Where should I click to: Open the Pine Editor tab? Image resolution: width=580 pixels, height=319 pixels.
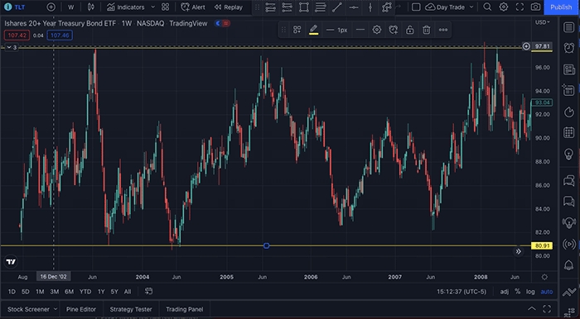click(81, 309)
